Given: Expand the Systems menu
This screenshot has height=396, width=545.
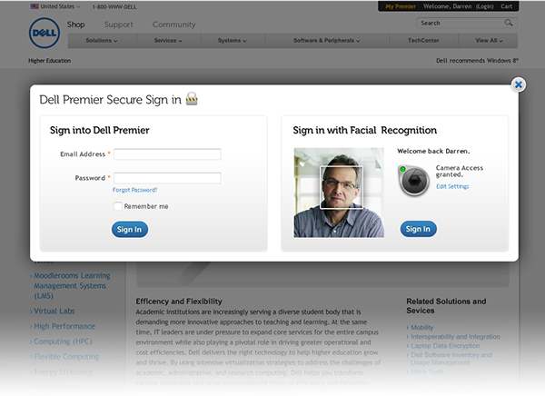Looking at the screenshot, I should pos(233,41).
